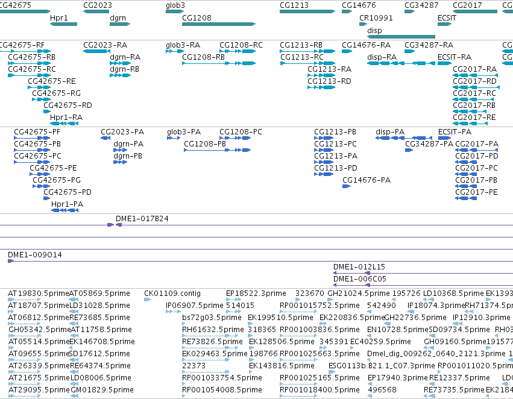Screen dimensions: 513x399
Task: Click BAC clone DME1-006C05
Action: (x=359, y=279)
